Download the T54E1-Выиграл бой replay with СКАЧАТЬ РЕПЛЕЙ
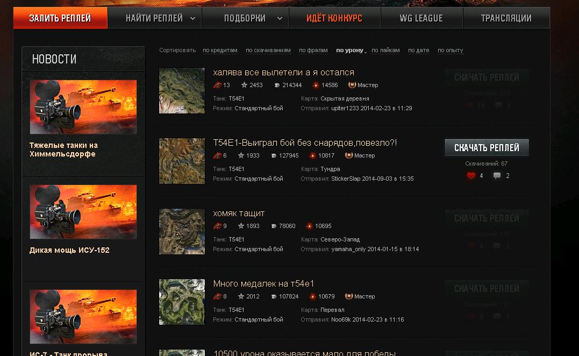This screenshot has height=356, width=579. pyautogui.click(x=487, y=148)
